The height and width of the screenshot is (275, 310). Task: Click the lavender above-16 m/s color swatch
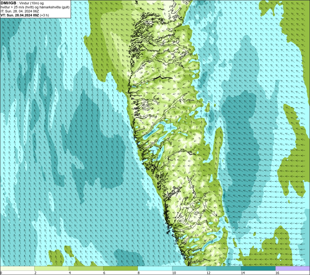click(x=293, y=268)
